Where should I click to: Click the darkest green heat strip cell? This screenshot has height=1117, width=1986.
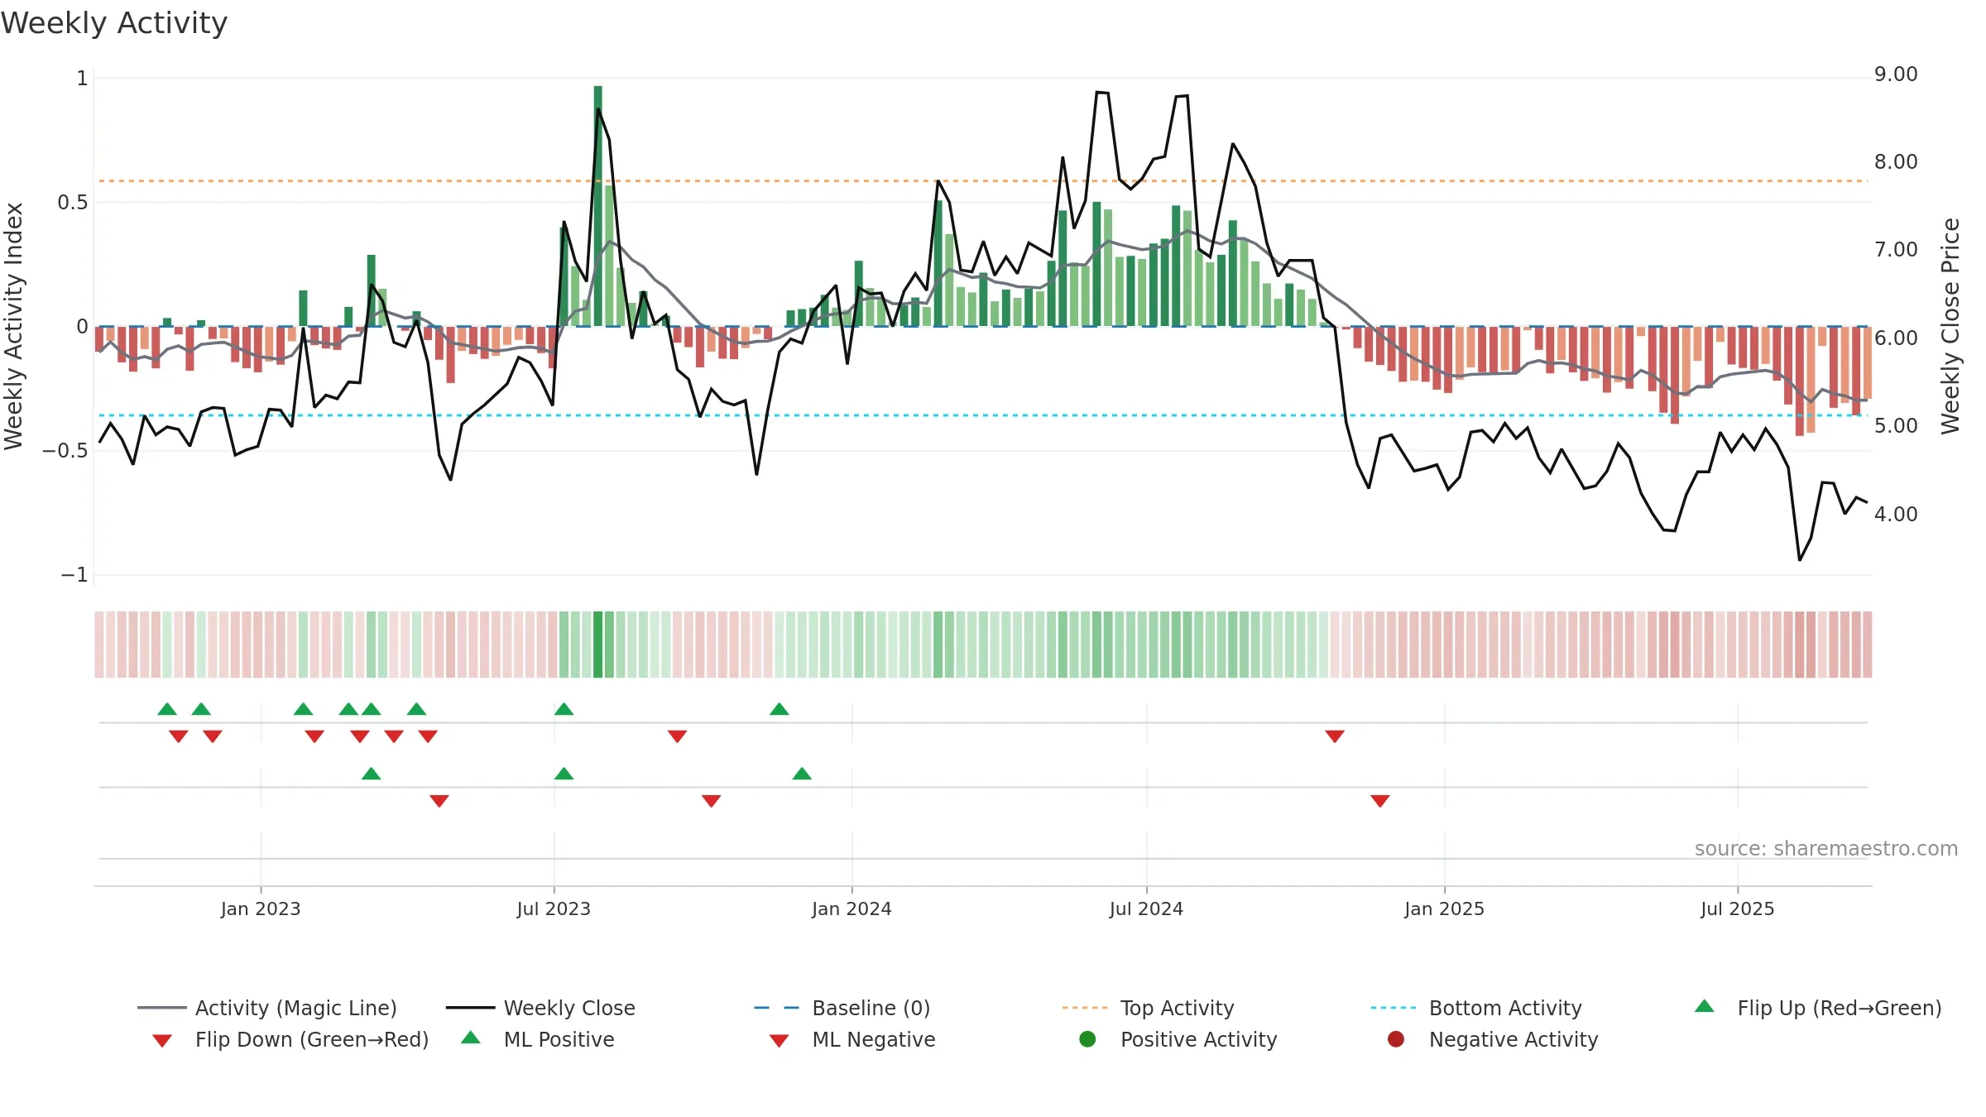click(x=597, y=645)
